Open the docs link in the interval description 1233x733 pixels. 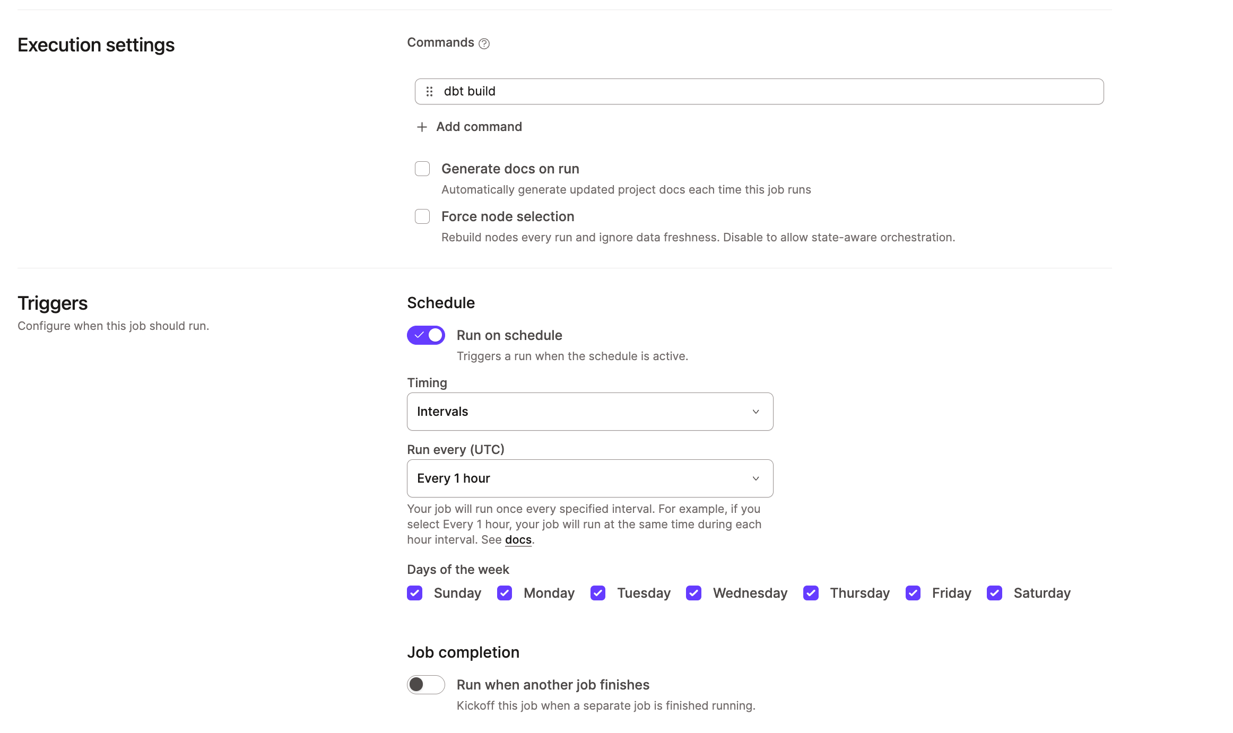tap(517, 539)
